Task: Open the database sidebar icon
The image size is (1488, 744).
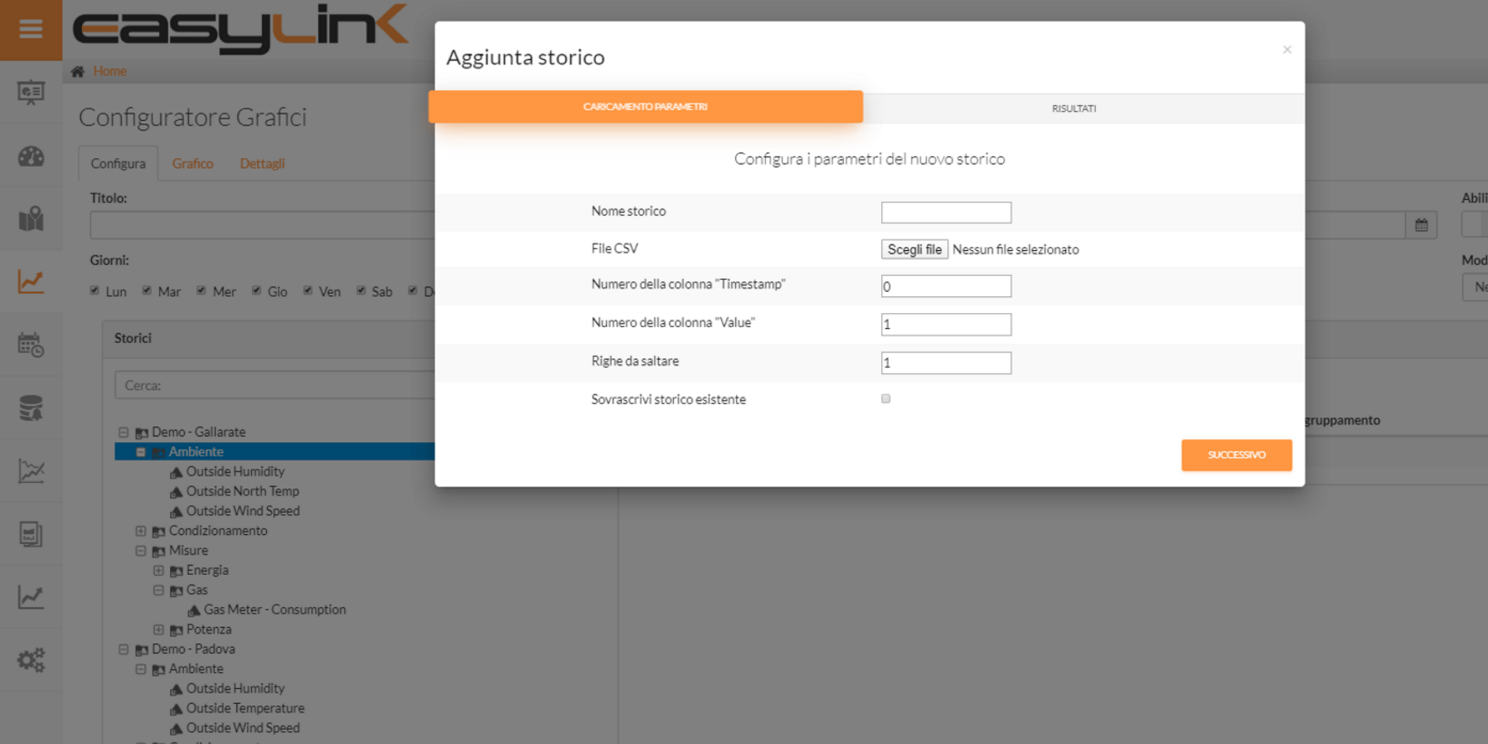Action: tap(31, 408)
